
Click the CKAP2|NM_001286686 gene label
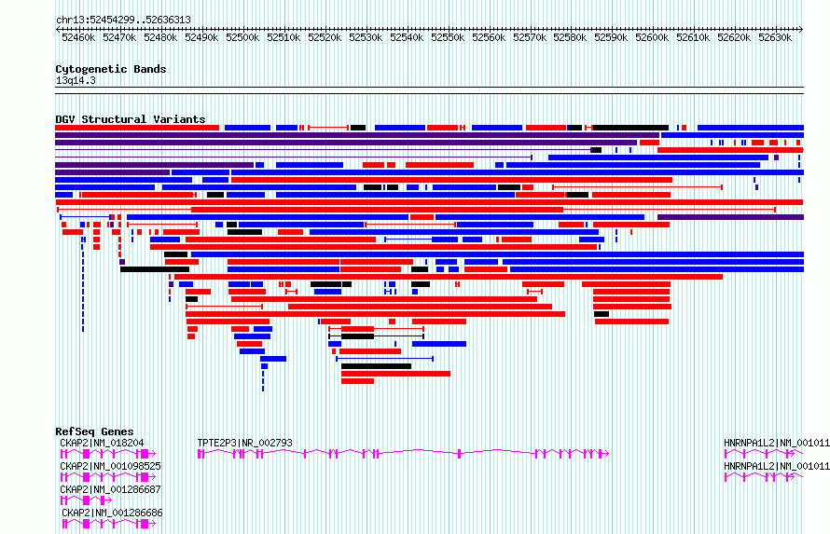112,513
